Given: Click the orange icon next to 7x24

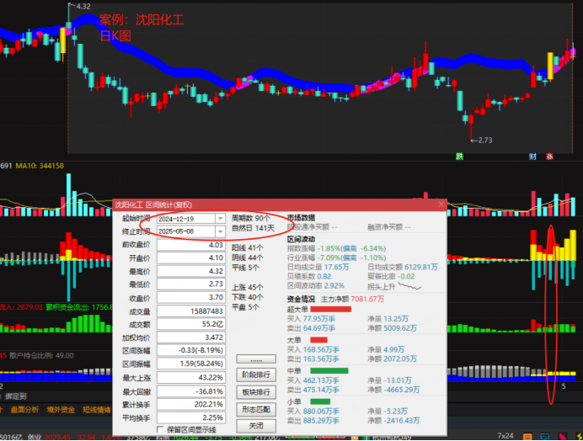Looking at the screenshot, I should click(527, 437).
